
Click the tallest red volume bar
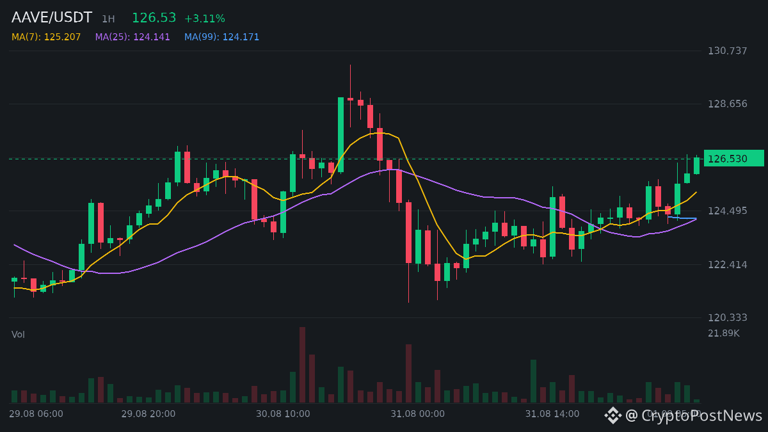(302, 365)
